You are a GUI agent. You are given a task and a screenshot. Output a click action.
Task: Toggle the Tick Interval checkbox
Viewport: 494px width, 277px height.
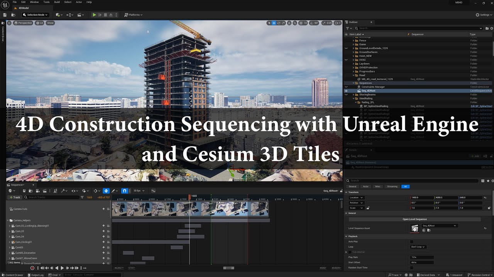tap(350, 252)
